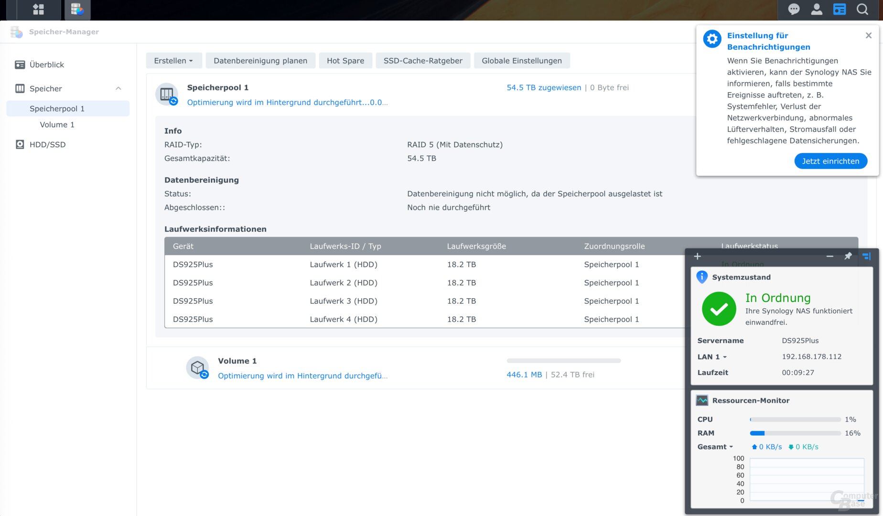Open the Gesamt network dropdown
Viewport: 883px width, 516px height.
(x=715, y=447)
